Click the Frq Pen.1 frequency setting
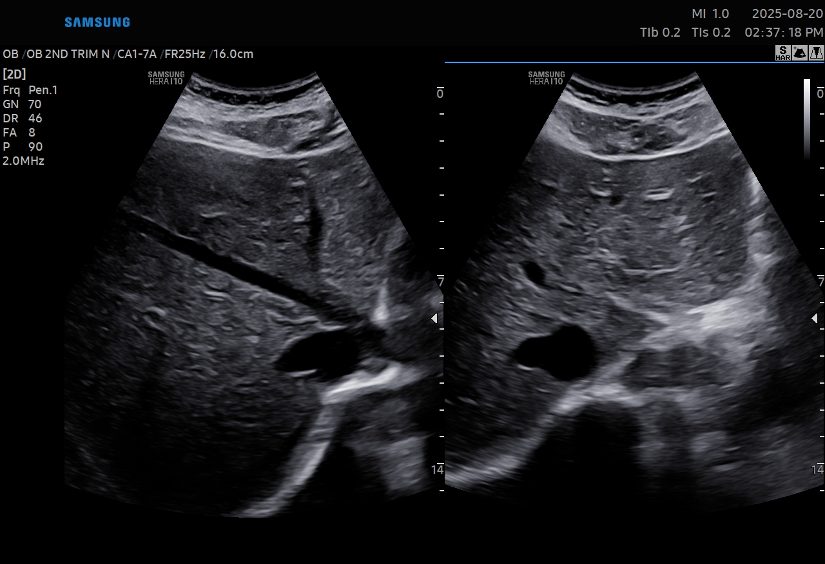 (x=30, y=90)
